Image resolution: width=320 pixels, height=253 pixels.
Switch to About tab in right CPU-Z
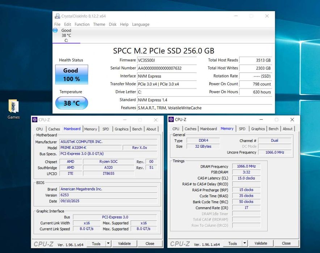[x=287, y=129]
